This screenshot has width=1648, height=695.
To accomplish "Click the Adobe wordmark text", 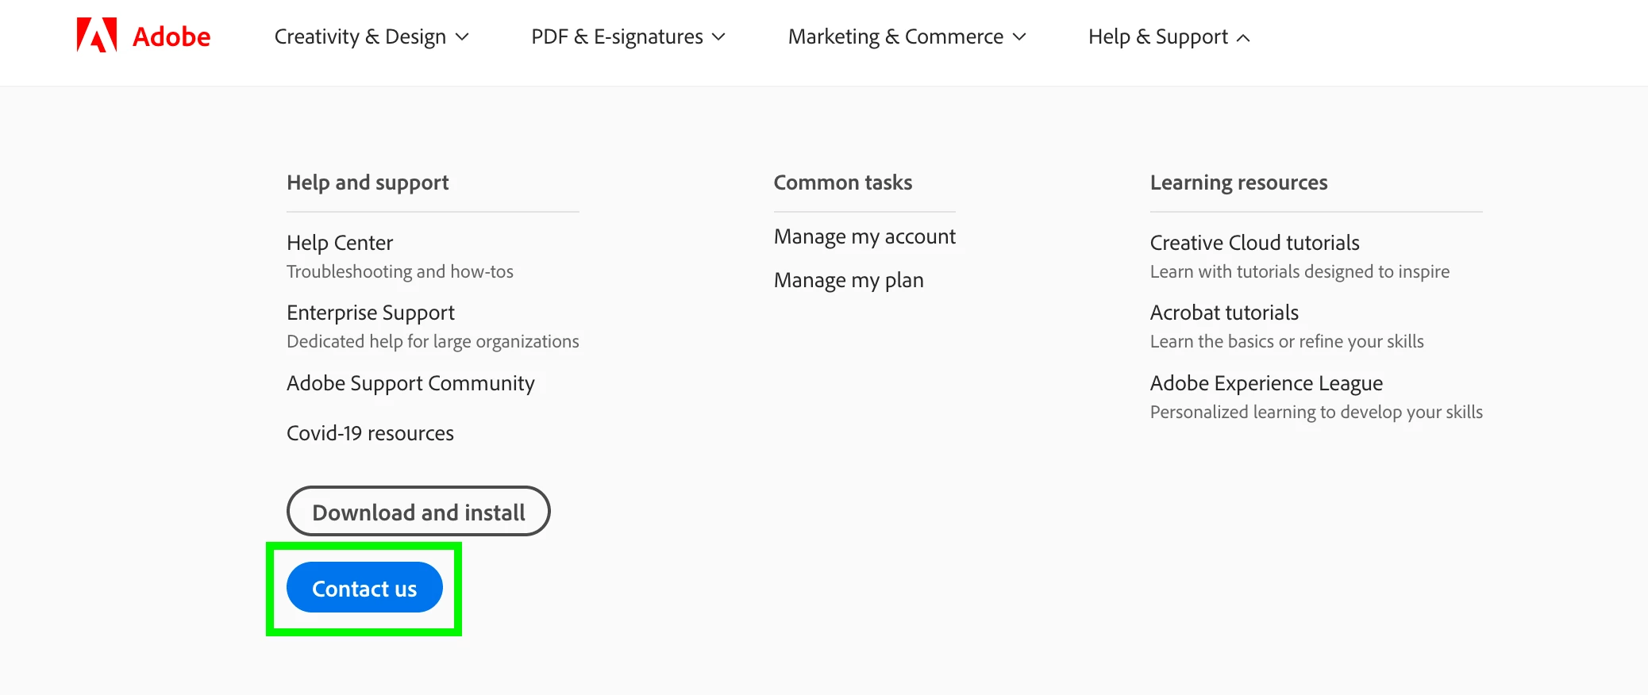I will coord(171,36).
